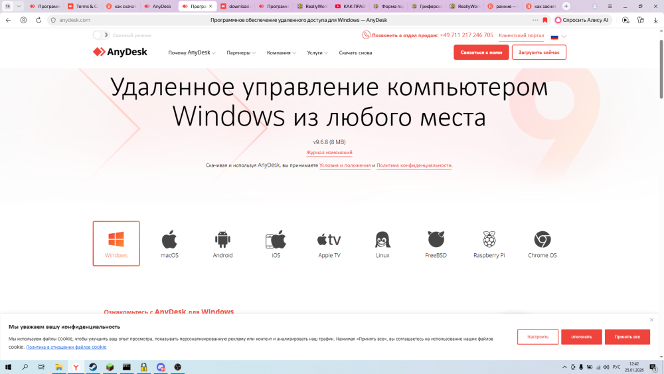
Task: Dismiss cookie banner with X
Action: coord(652,320)
